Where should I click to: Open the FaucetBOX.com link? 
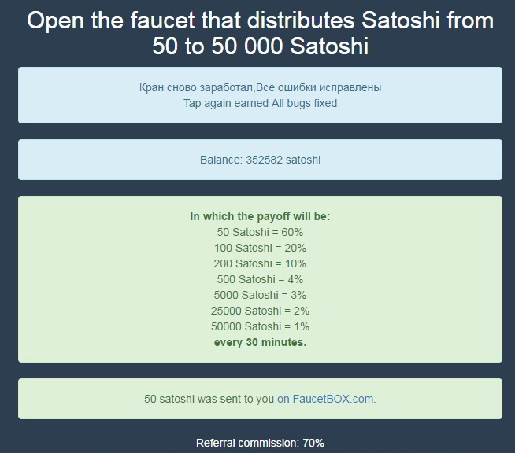tap(326, 399)
